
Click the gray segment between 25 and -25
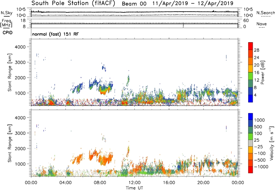(x=251, y=143)
